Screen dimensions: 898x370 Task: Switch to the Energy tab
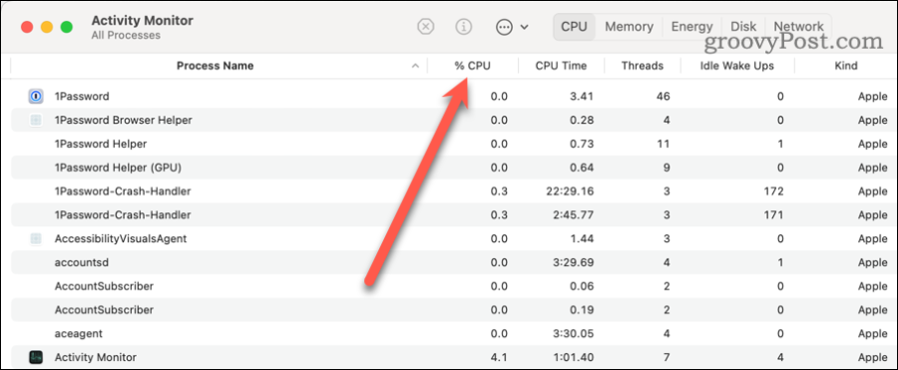click(x=691, y=26)
